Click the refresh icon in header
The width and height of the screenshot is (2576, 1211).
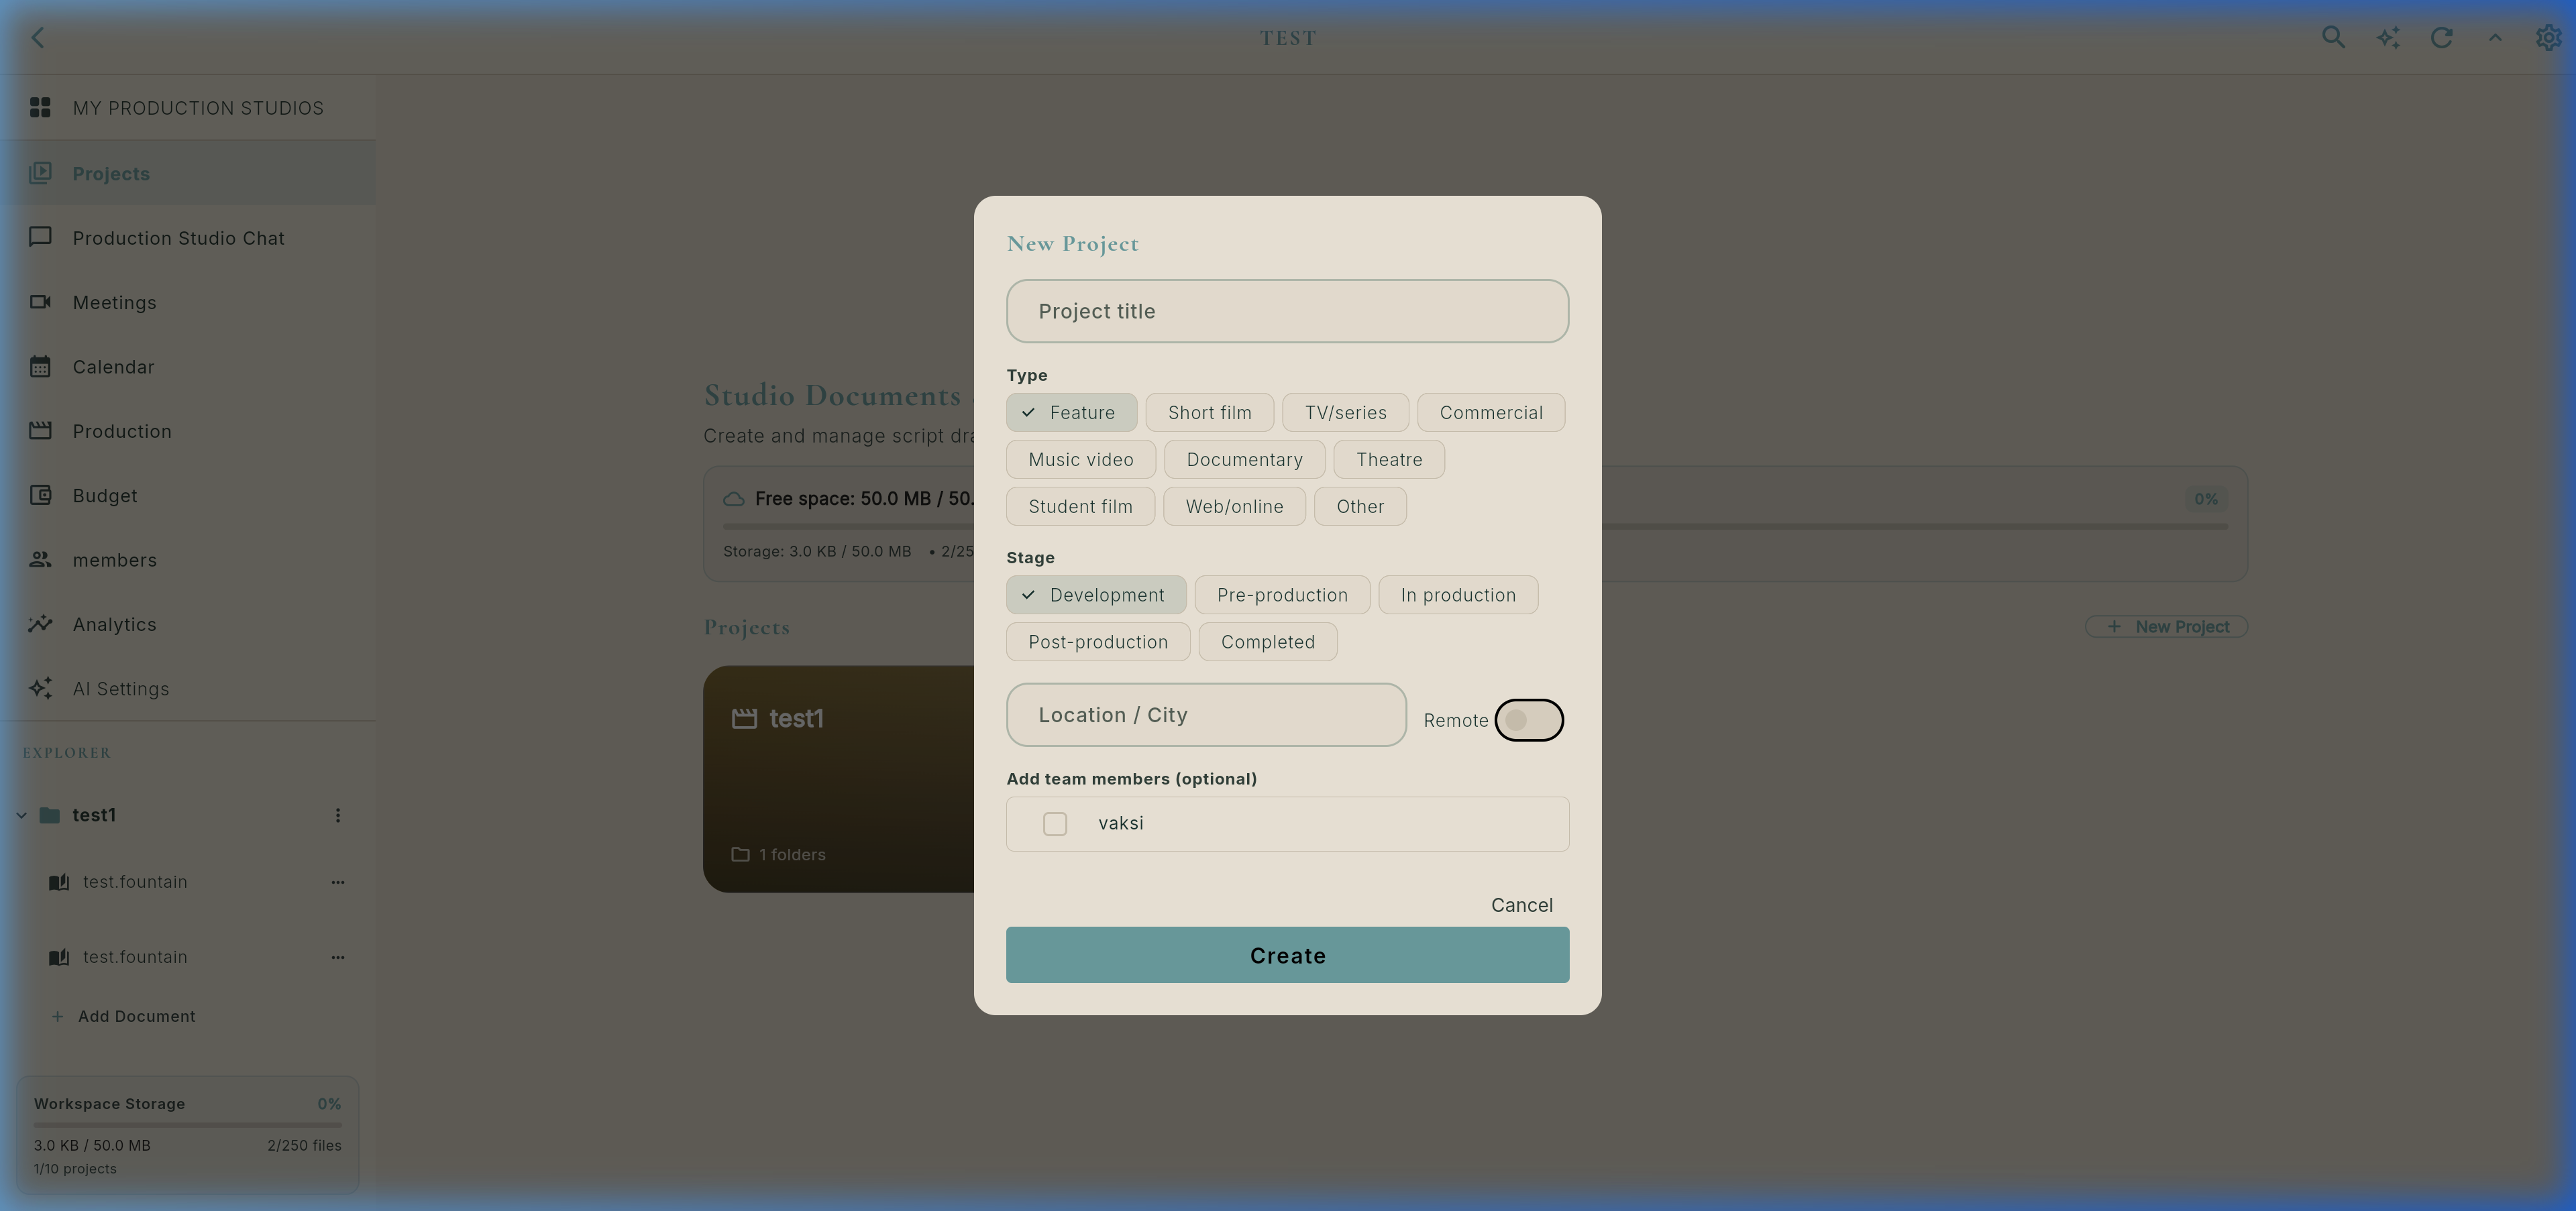(x=2441, y=37)
